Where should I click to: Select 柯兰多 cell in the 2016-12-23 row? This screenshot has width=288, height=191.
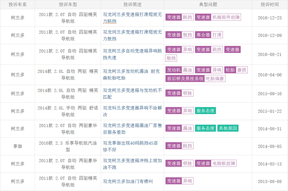(18, 18)
